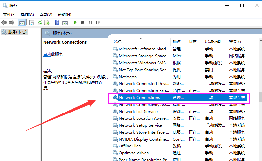This screenshot has width=262, height=161.
Task: Minimize the 服务 window
Action: 227,5
